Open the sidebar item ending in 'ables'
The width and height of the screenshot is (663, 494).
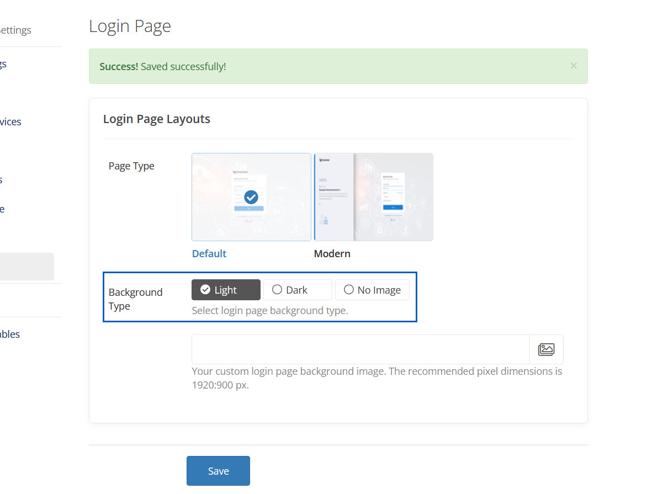pyautogui.click(x=10, y=334)
